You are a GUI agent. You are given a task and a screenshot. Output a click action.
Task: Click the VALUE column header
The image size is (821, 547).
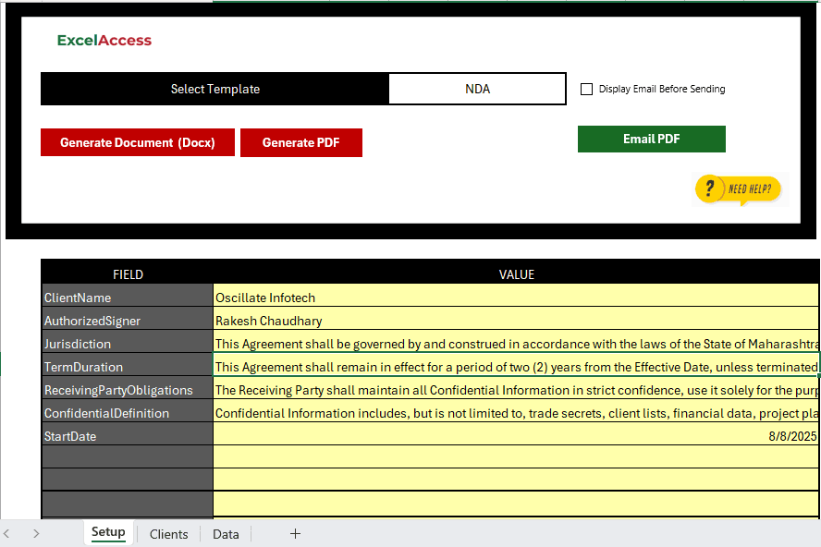click(516, 274)
